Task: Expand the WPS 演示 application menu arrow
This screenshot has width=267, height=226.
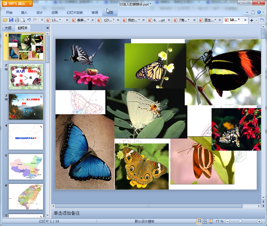Action: click(x=30, y=4)
